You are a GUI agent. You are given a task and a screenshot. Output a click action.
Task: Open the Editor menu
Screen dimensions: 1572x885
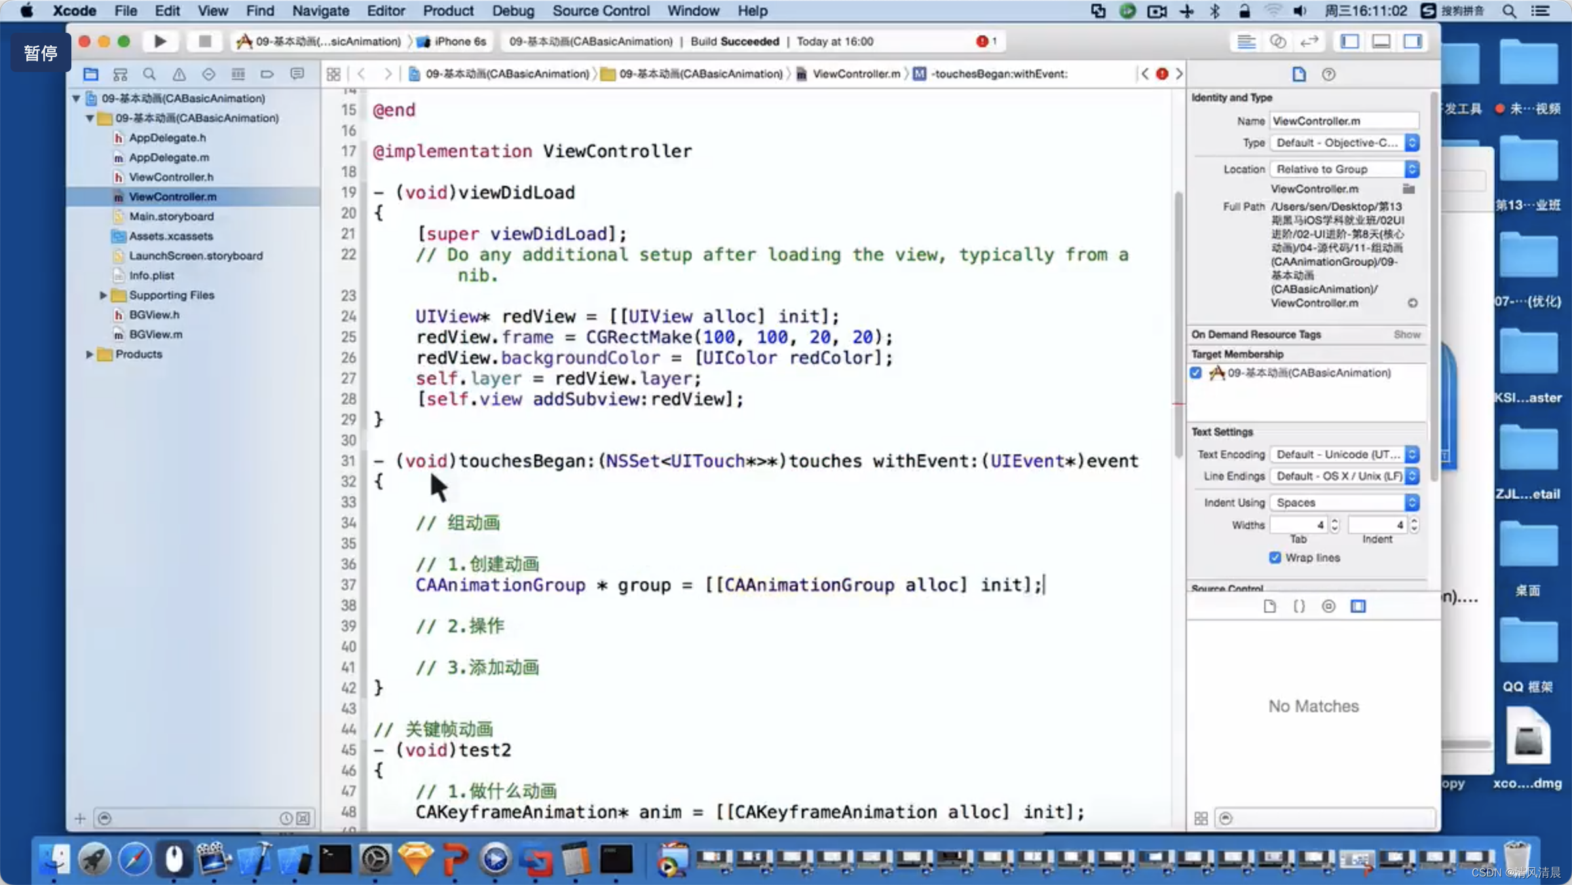pyautogui.click(x=386, y=10)
